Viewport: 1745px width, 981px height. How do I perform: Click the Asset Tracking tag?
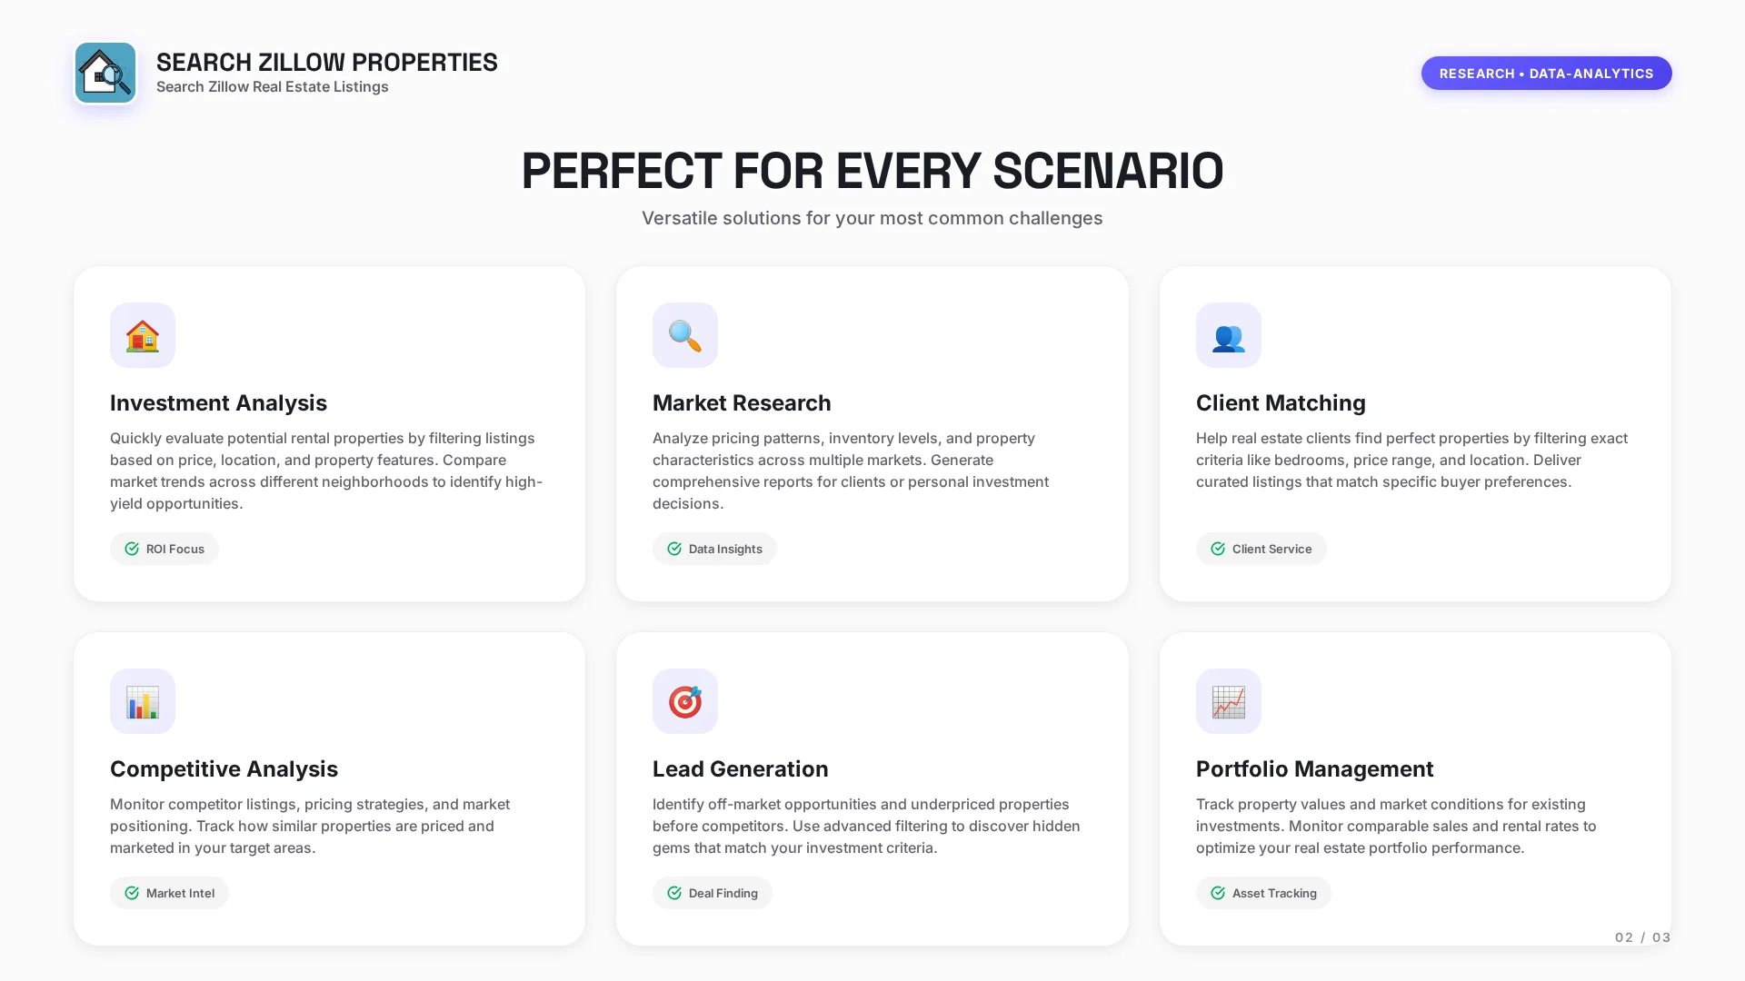click(1263, 893)
